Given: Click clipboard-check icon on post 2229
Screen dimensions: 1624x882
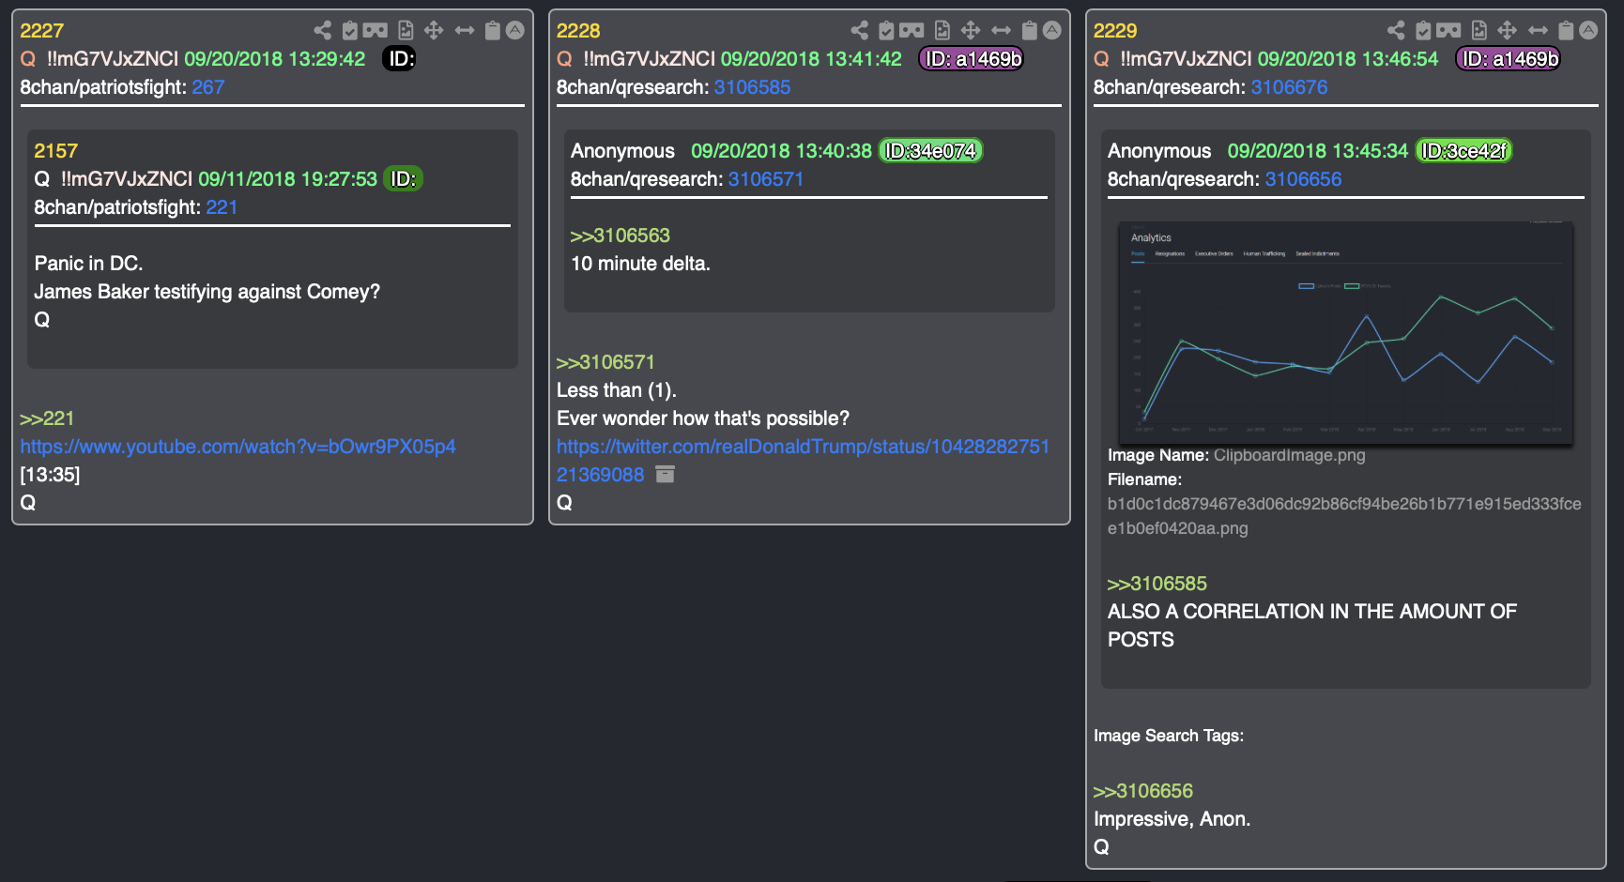Looking at the screenshot, I should (1423, 30).
